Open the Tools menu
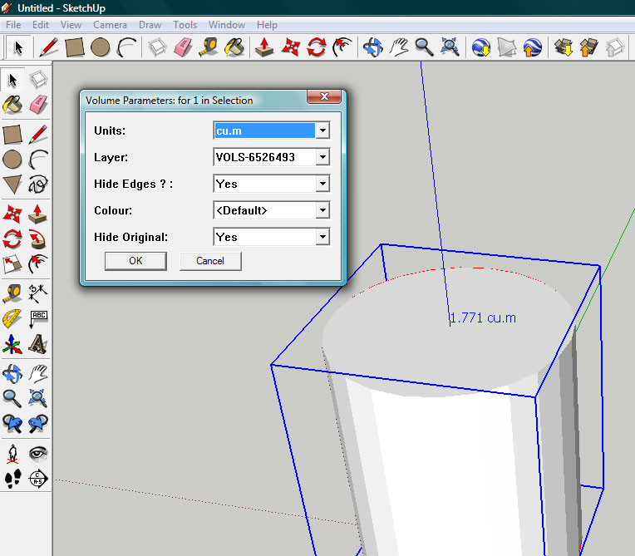 pyautogui.click(x=185, y=25)
